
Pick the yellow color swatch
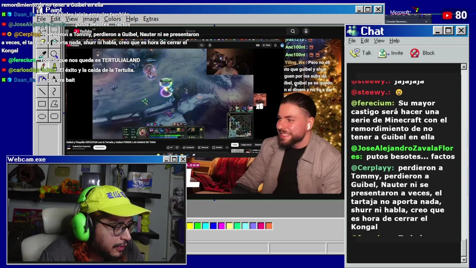click(190, 226)
